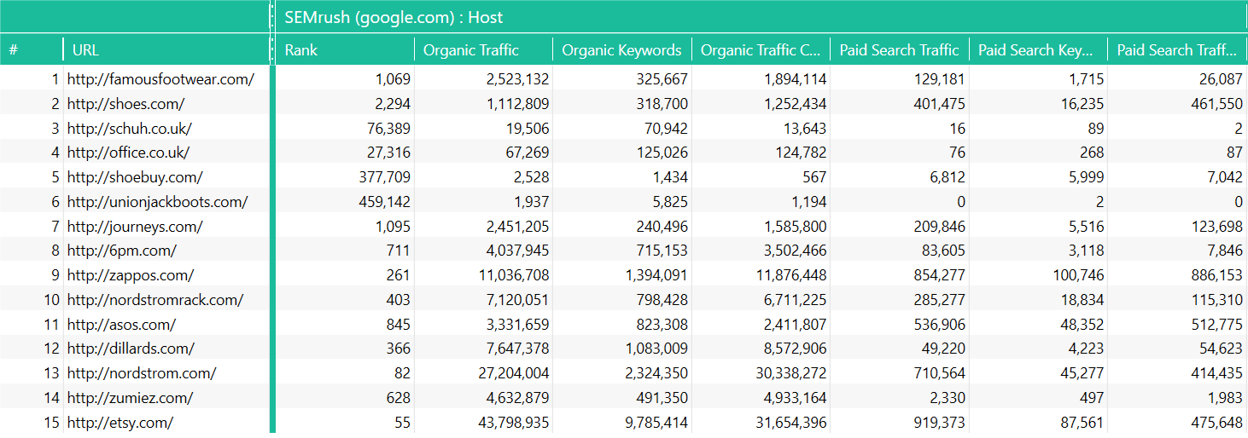Select organic keywords value 9,785,414
This screenshot has height=438, width=1248.
(x=656, y=423)
